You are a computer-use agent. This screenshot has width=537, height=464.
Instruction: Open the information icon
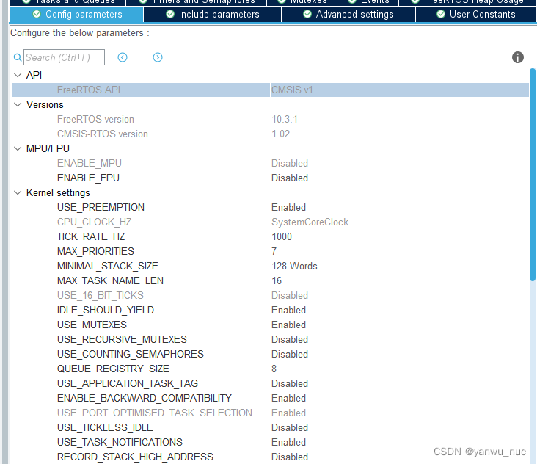point(517,57)
